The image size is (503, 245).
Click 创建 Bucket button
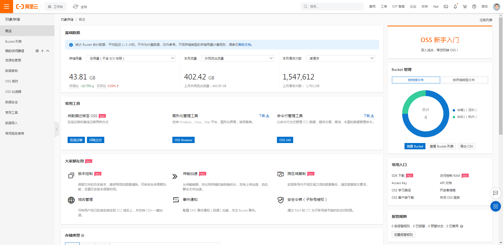(415, 146)
